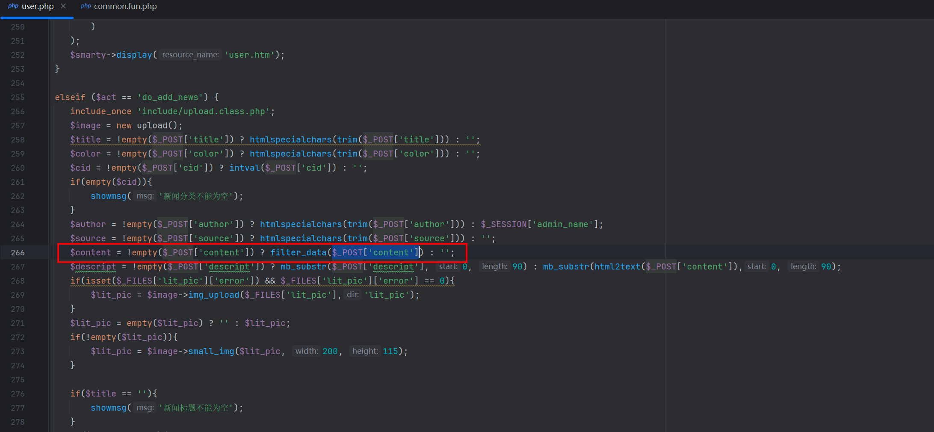Click line number 278 in the gutter
This screenshot has height=432, width=934.
(x=18, y=422)
